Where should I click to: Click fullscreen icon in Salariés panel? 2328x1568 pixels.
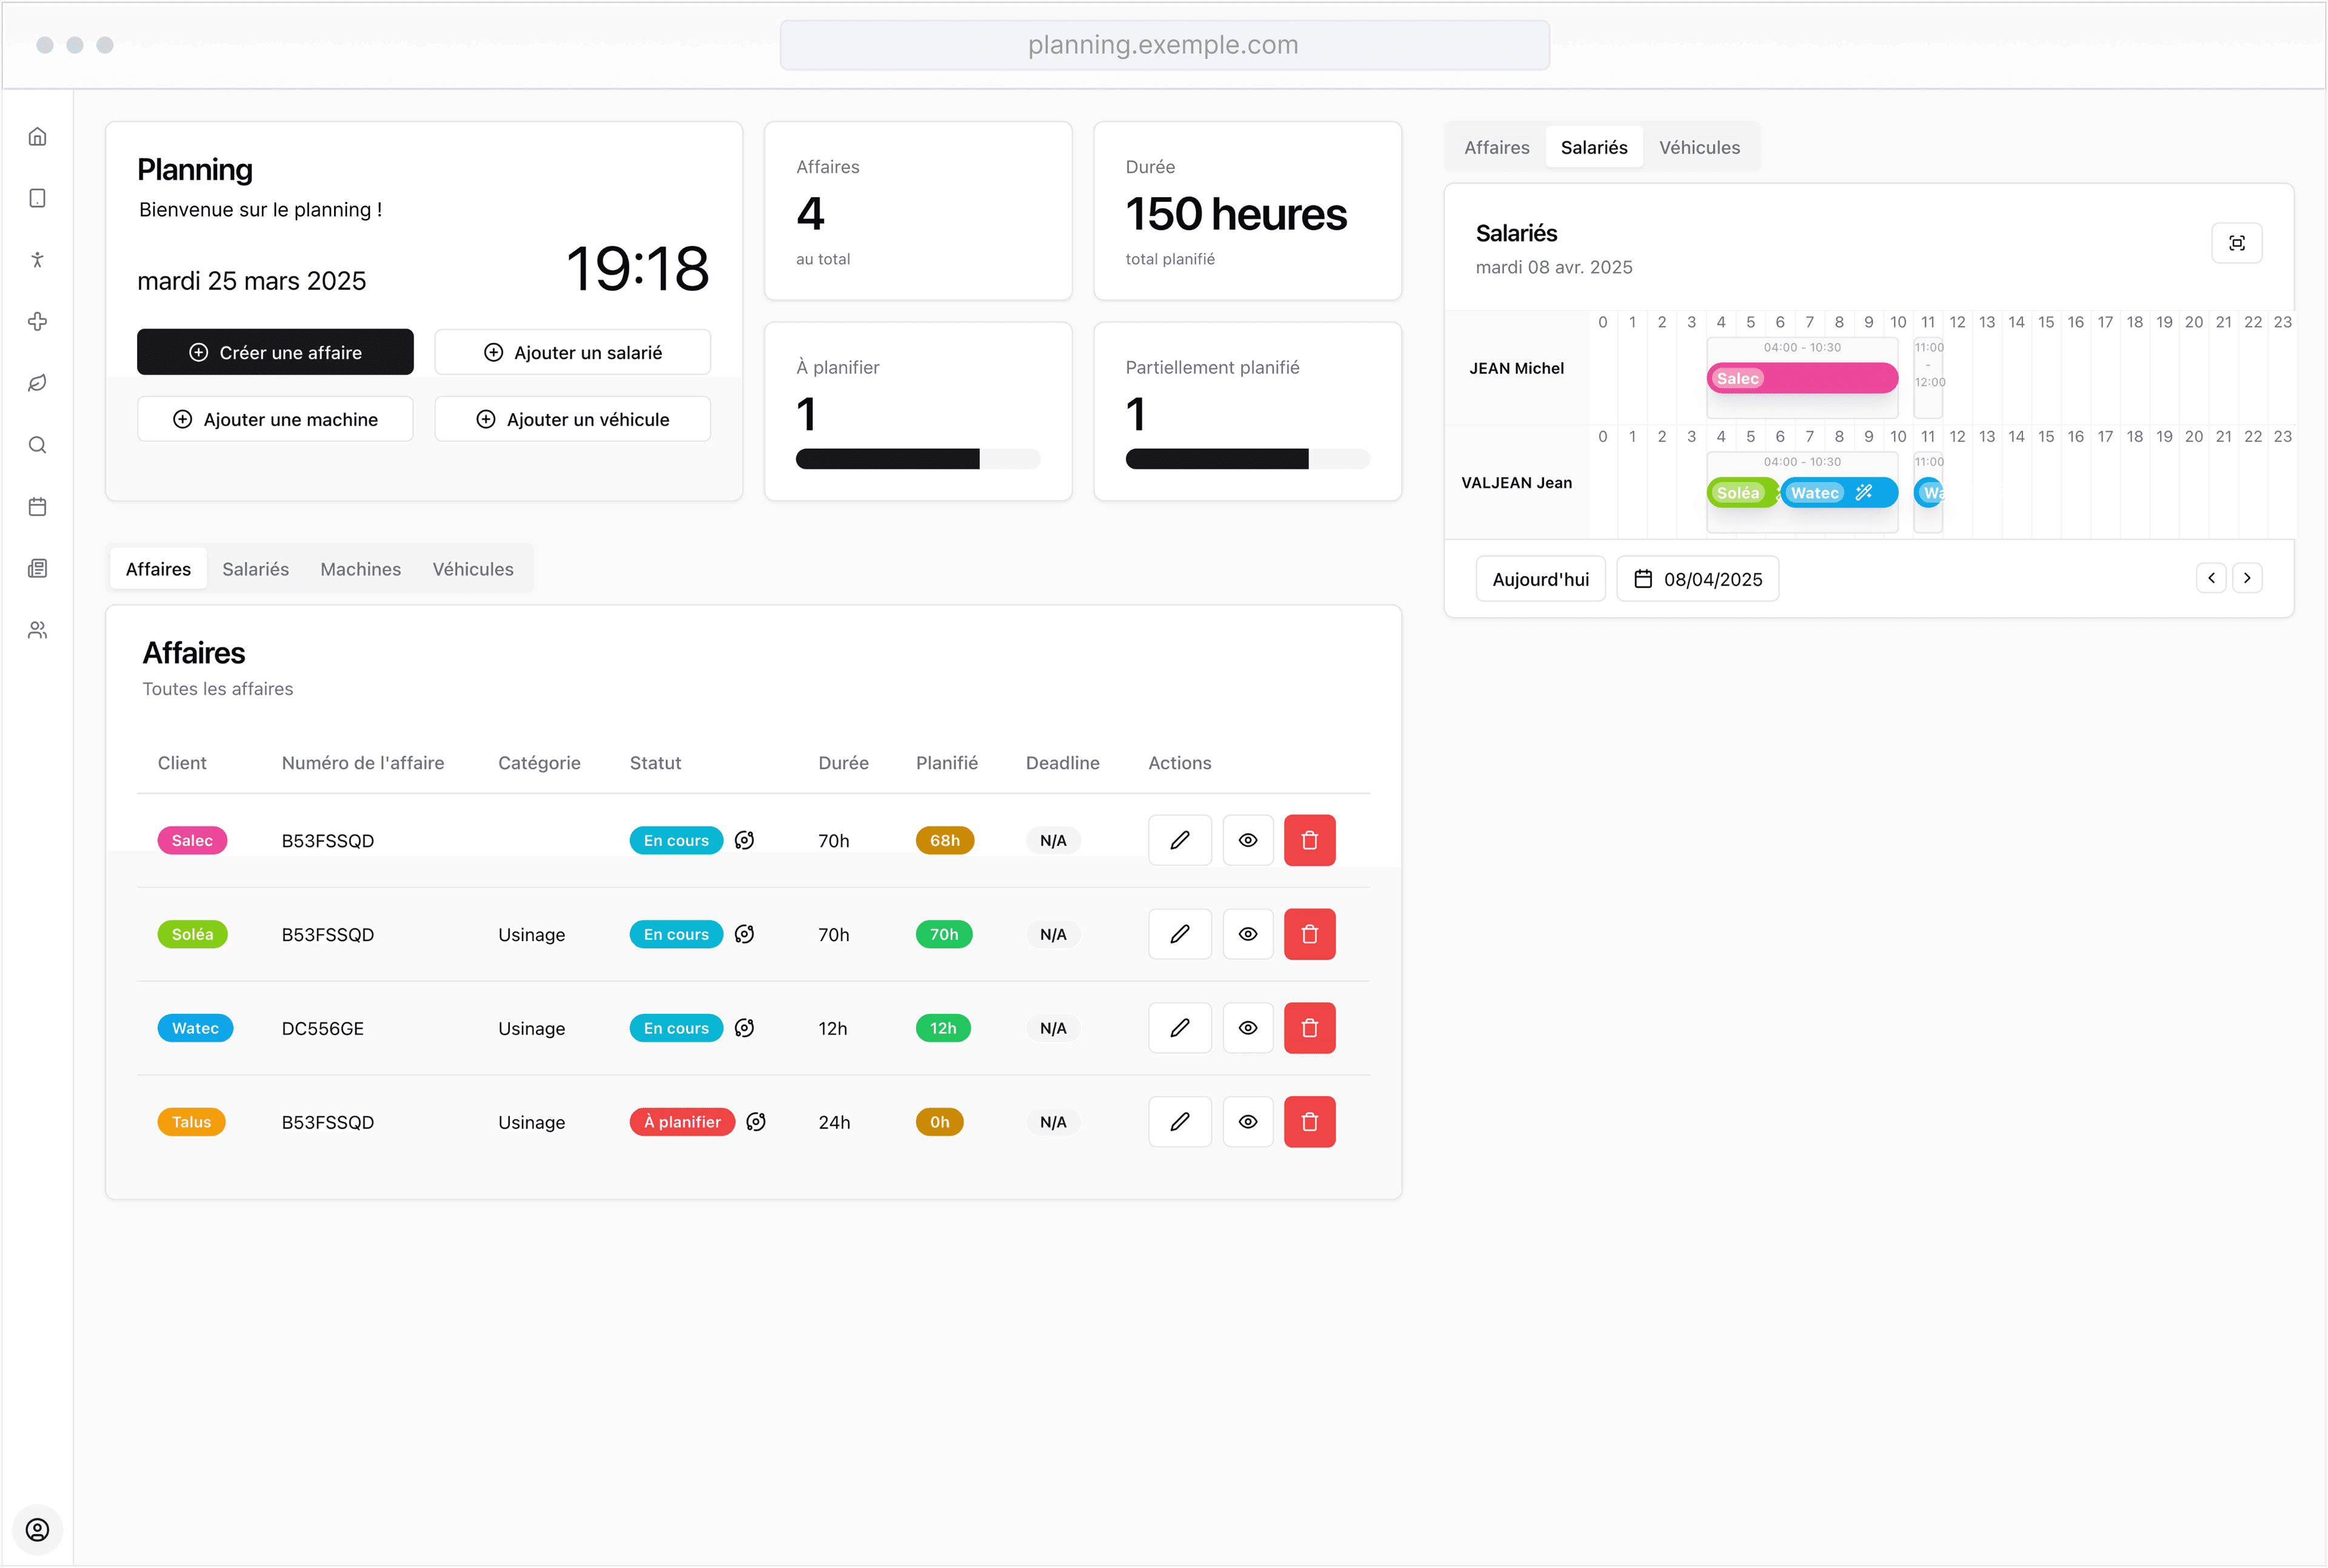(x=2236, y=243)
